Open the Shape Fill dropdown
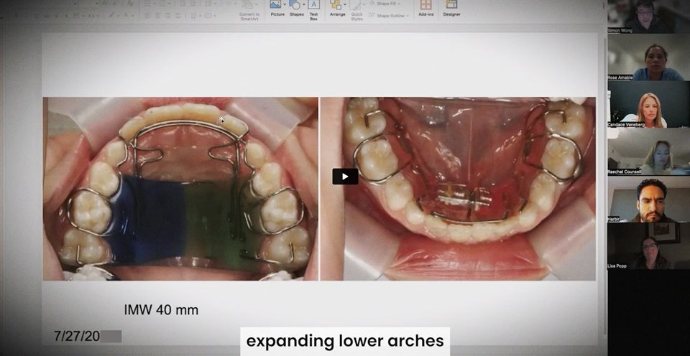The image size is (690, 356). click(386, 4)
